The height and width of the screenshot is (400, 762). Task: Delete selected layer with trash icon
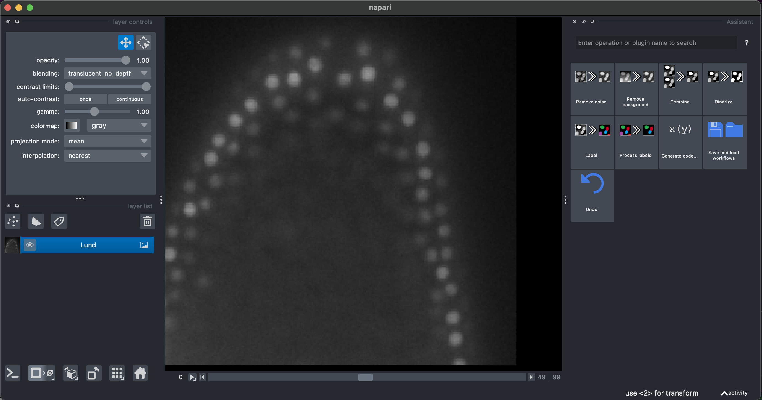147,221
